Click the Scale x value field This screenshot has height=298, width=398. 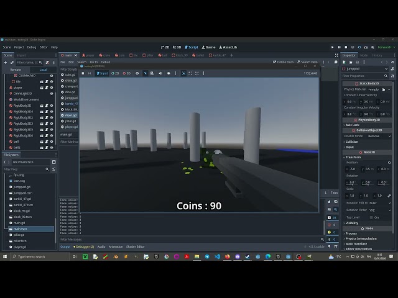coord(352,196)
